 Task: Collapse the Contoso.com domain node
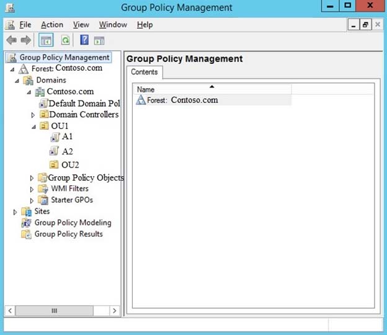(29, 92)
